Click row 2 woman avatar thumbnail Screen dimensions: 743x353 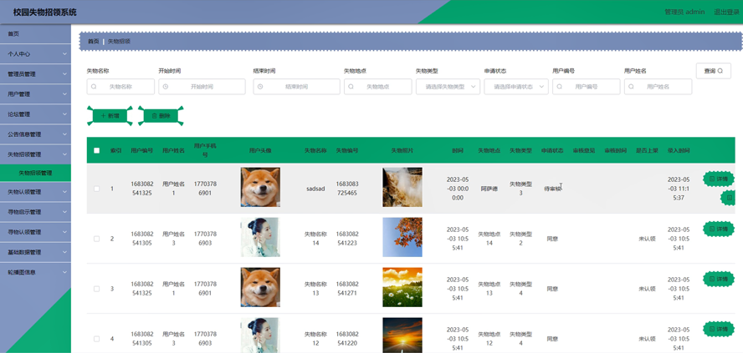[x=260, y=237]
